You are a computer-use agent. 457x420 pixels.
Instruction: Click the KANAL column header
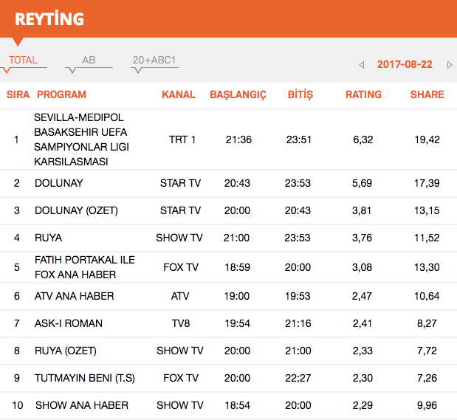click(x=179, y=94)
